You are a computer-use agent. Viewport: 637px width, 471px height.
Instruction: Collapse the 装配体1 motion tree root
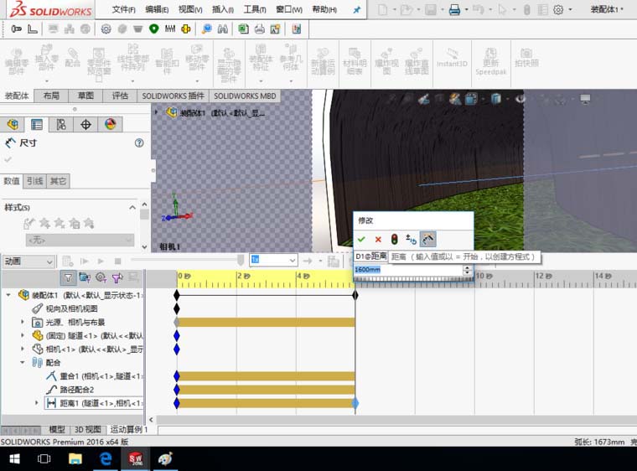[x=8, y=295]
